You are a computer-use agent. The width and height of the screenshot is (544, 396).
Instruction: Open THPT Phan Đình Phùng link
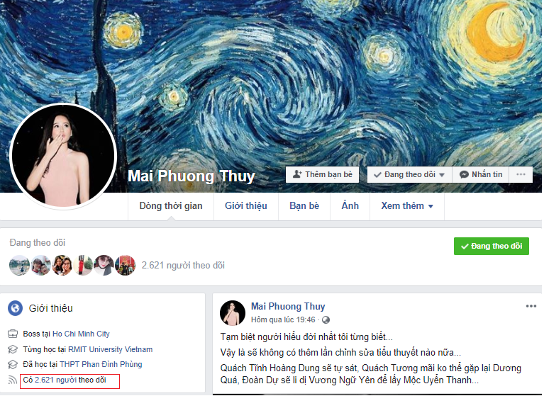(x=101, y=364)
